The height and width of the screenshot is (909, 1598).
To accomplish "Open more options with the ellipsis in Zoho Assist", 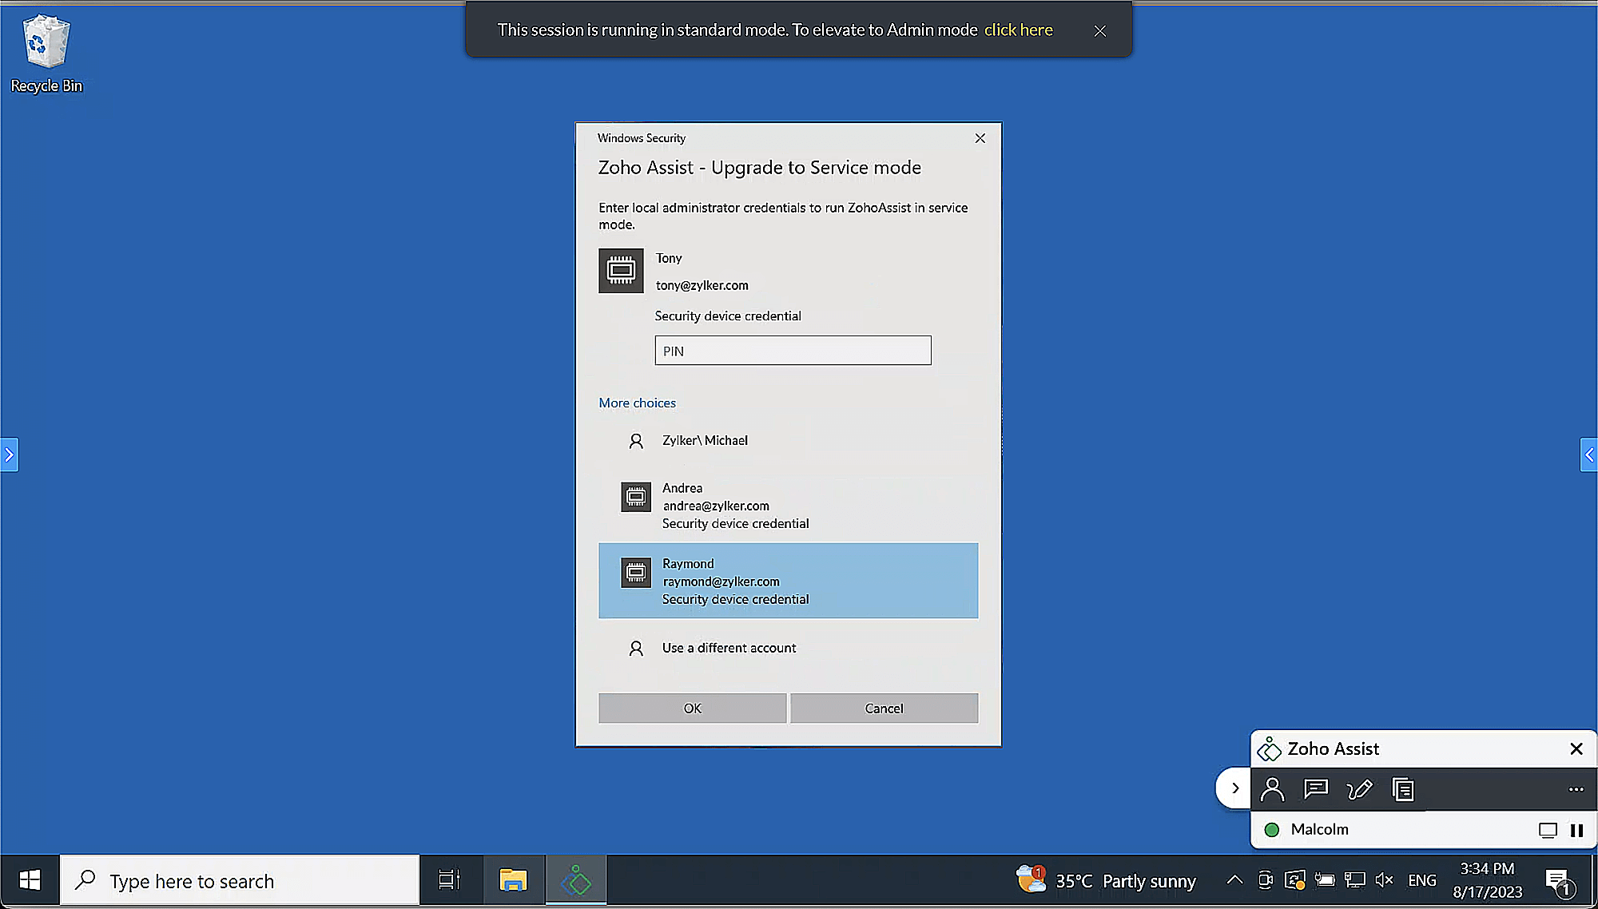I will (x=1576, y=789).
